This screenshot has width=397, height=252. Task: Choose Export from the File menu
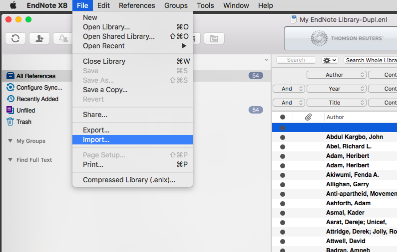(x=132, y=130)
